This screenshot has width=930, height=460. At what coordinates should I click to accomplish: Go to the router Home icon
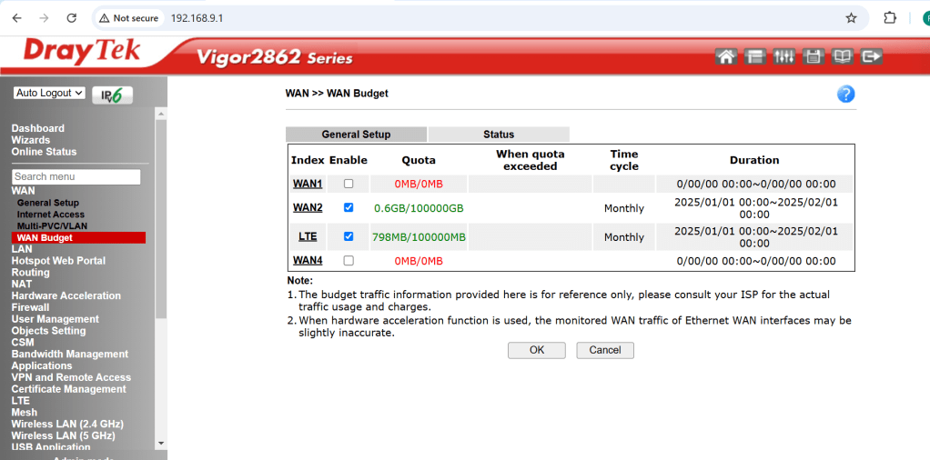(726, 56)
